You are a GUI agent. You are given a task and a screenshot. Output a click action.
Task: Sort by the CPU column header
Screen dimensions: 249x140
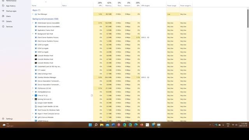(98, 4)
